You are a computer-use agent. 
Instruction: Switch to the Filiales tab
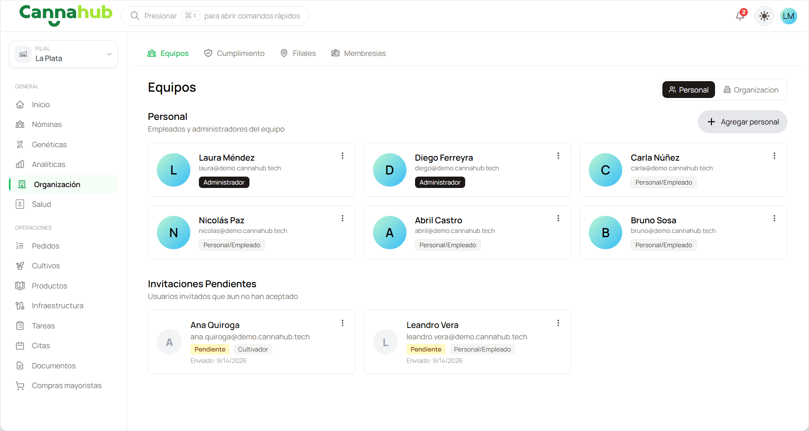tap(298, 53)
